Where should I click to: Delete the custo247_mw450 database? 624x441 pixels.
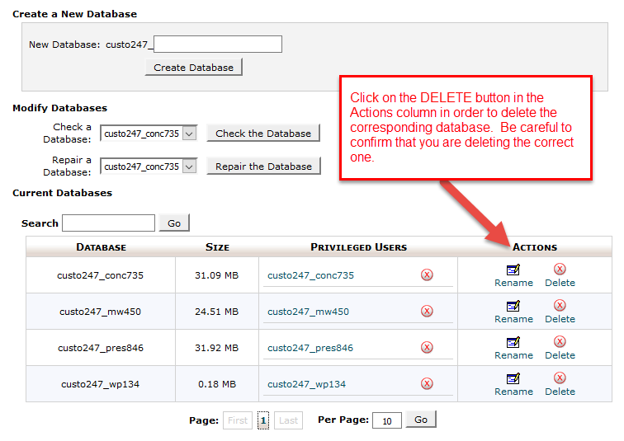coord(560,306)
